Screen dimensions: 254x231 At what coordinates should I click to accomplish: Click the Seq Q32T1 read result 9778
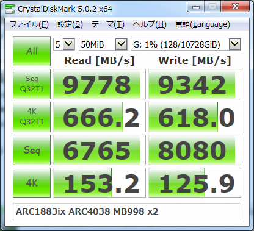pos(100,84)
